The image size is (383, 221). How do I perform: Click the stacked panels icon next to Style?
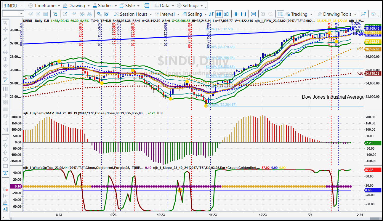(146, 6)
